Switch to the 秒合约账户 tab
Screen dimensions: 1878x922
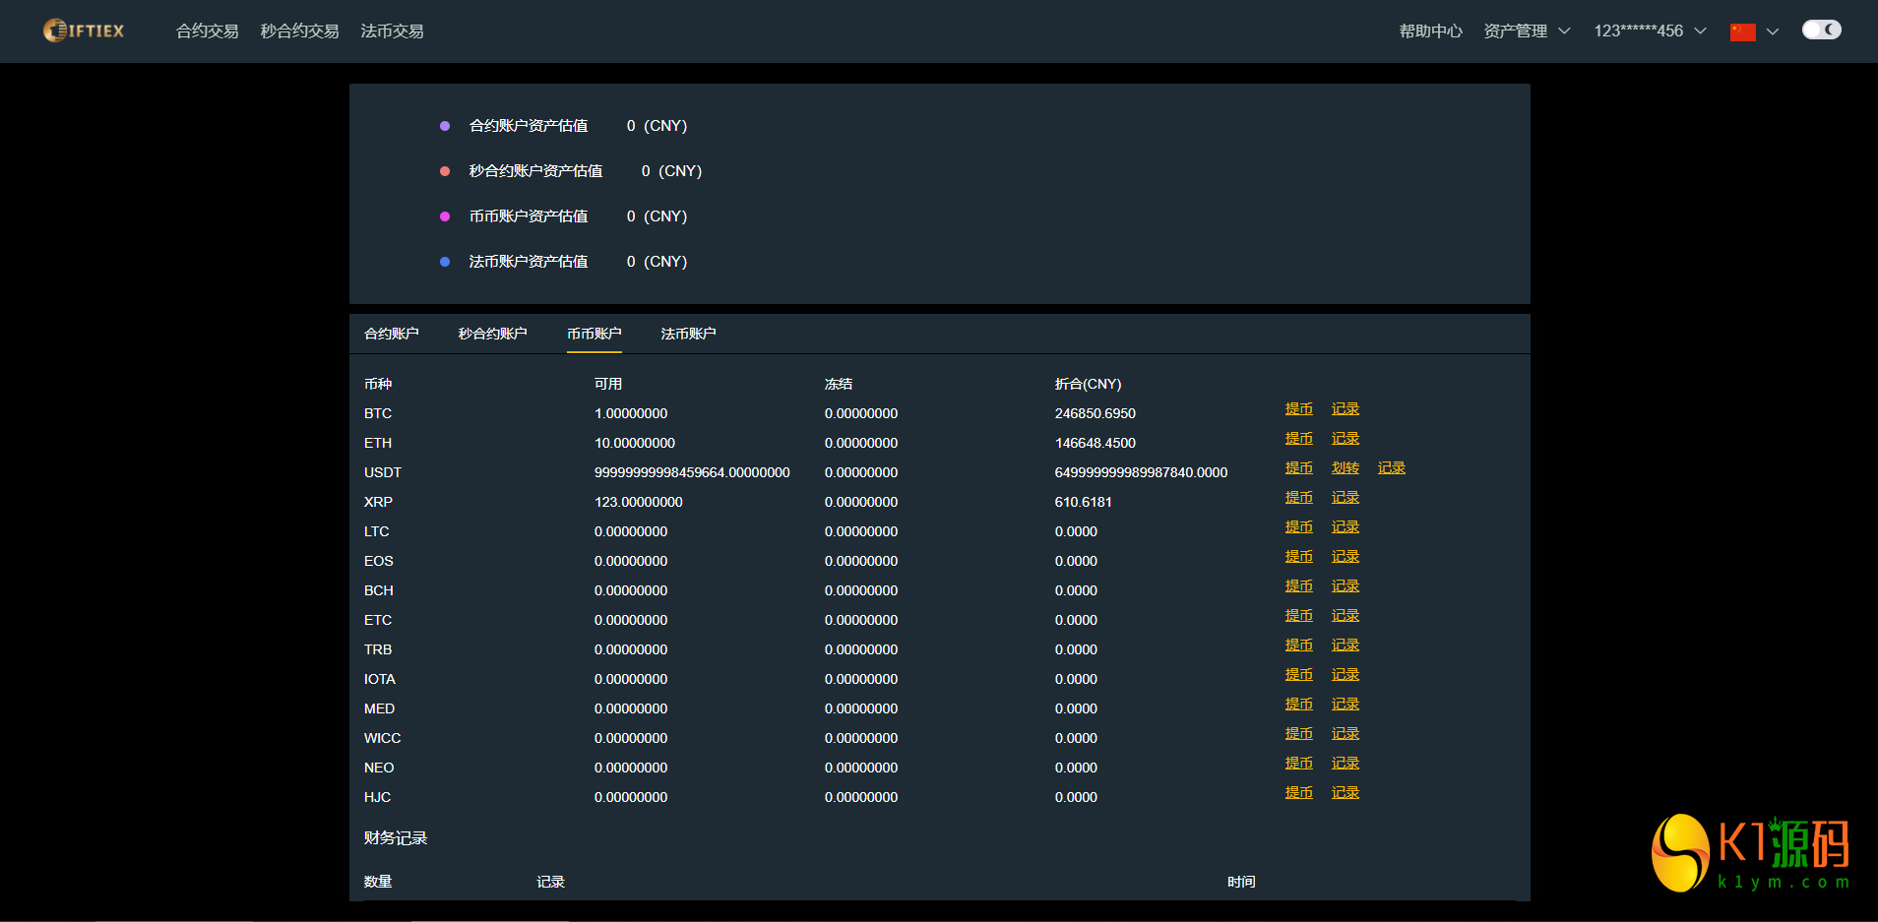click(492, 334)
